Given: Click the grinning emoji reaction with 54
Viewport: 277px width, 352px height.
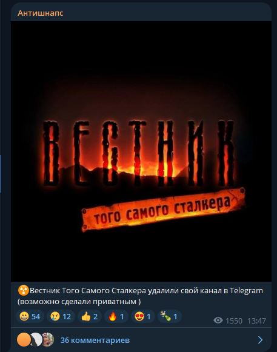Looking at the screenshot, I should tap(30, 316).
